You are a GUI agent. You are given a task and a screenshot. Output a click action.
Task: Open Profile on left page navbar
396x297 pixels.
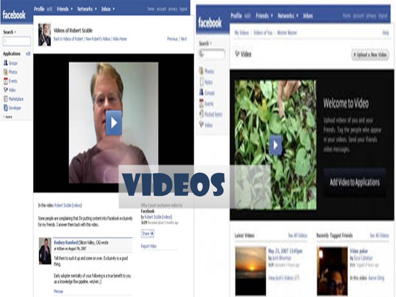click(39, 9)
